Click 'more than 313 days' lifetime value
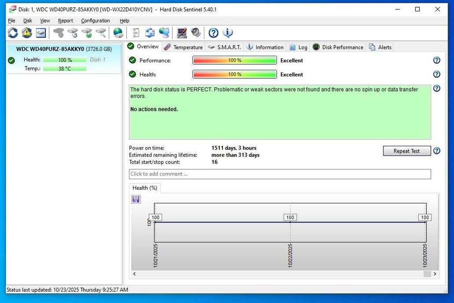The image size is (454, 303). [x=235, y=155]
